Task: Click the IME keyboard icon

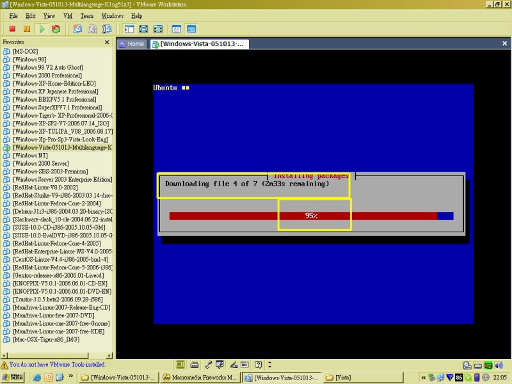Action: click(195, 365)
